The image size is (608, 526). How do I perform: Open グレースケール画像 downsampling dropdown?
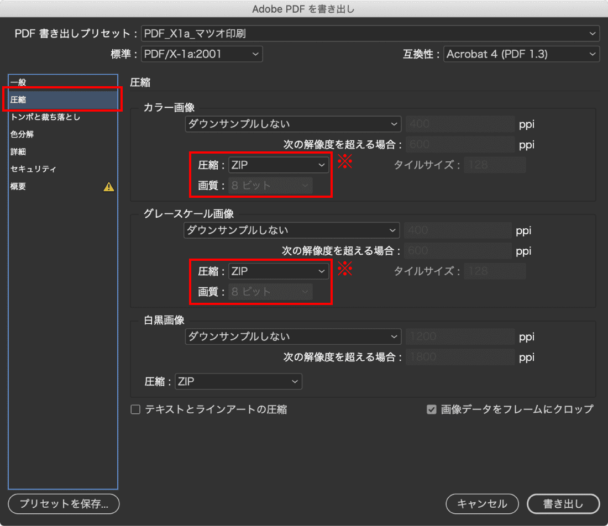point(292,230)
